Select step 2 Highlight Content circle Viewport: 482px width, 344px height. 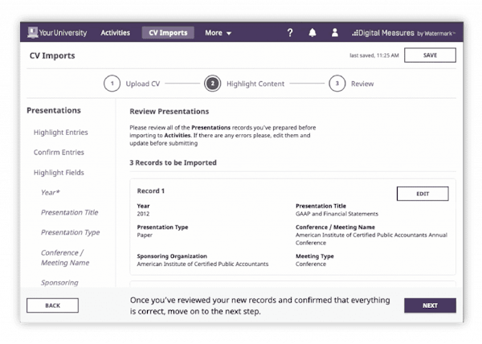point(212,84)
